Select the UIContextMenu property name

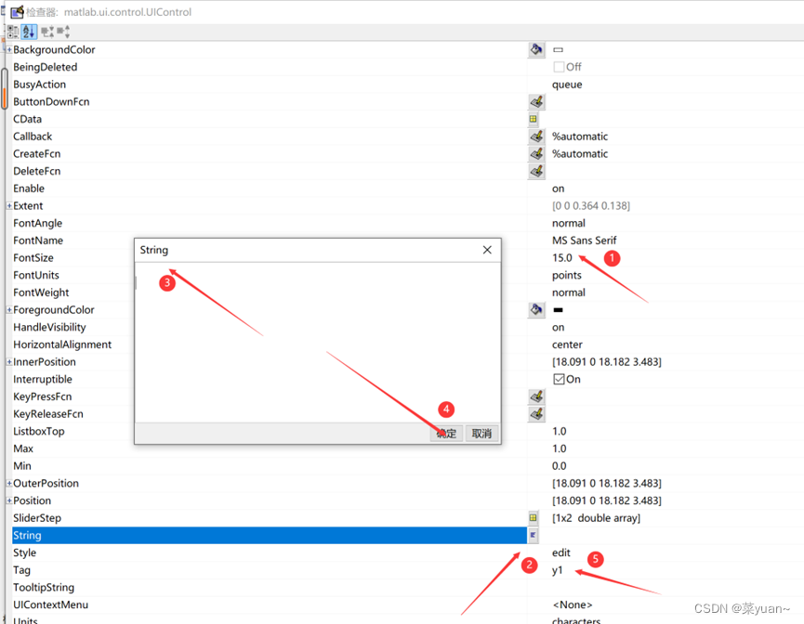[51, 604]
